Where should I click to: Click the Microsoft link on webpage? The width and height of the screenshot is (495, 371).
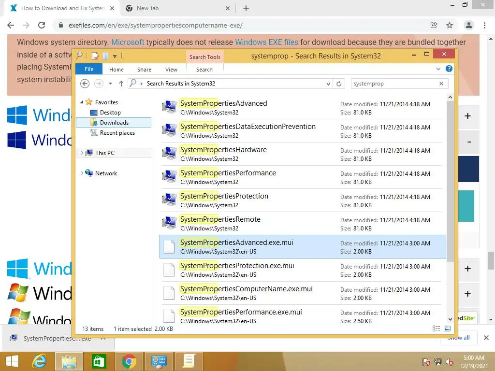pos(128,42)
